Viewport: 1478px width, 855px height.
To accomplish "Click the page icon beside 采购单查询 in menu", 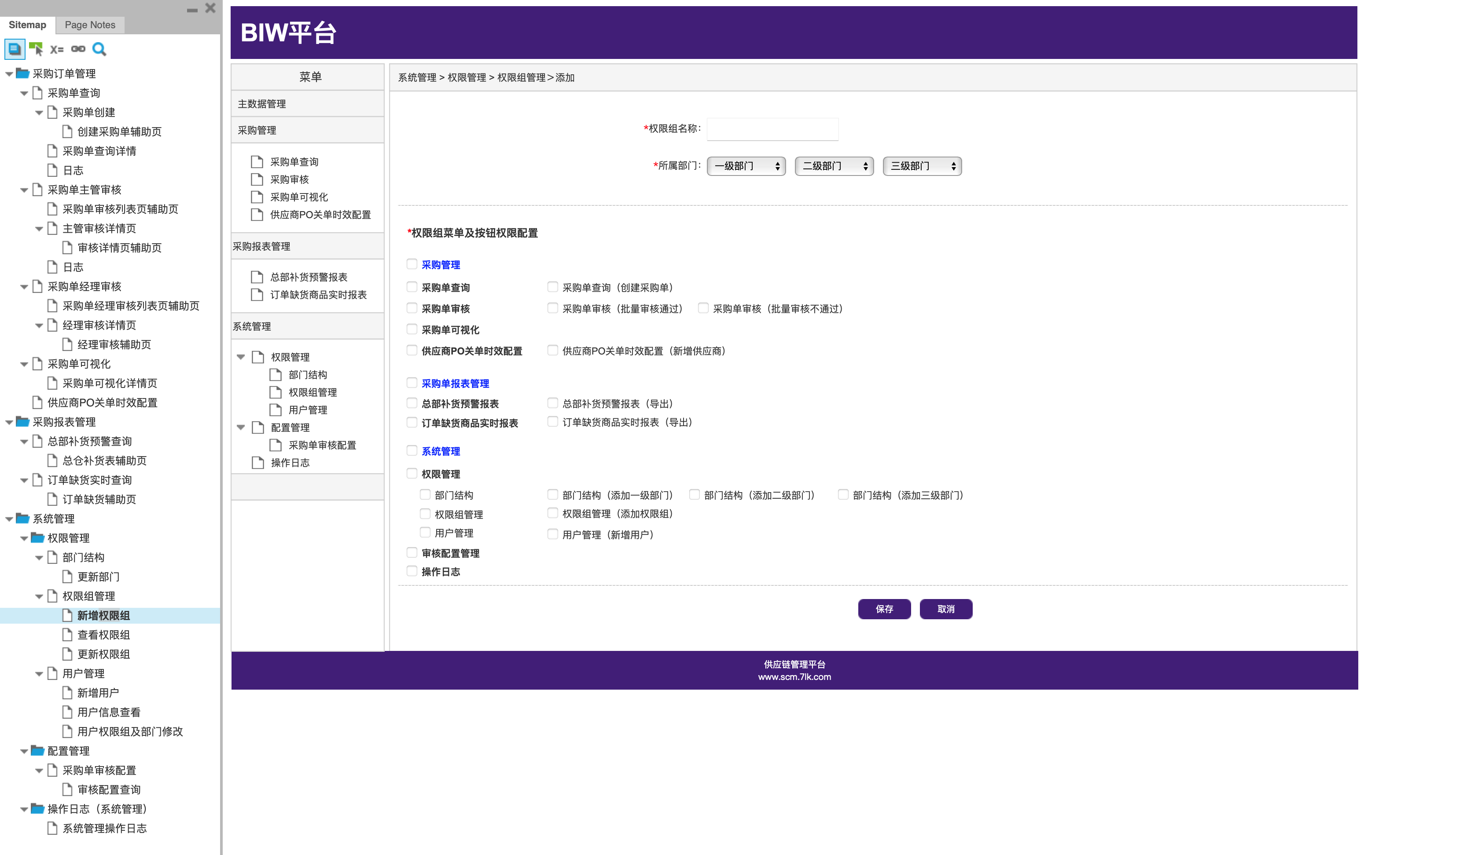I will tap(257, 162).
